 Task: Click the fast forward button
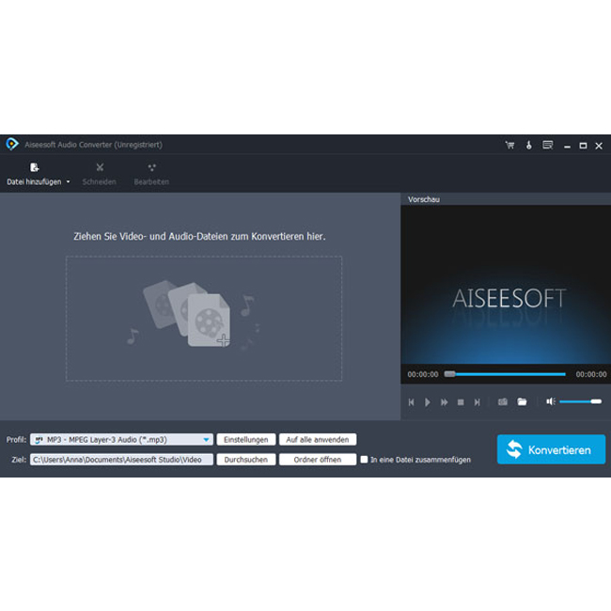(444, 402)
